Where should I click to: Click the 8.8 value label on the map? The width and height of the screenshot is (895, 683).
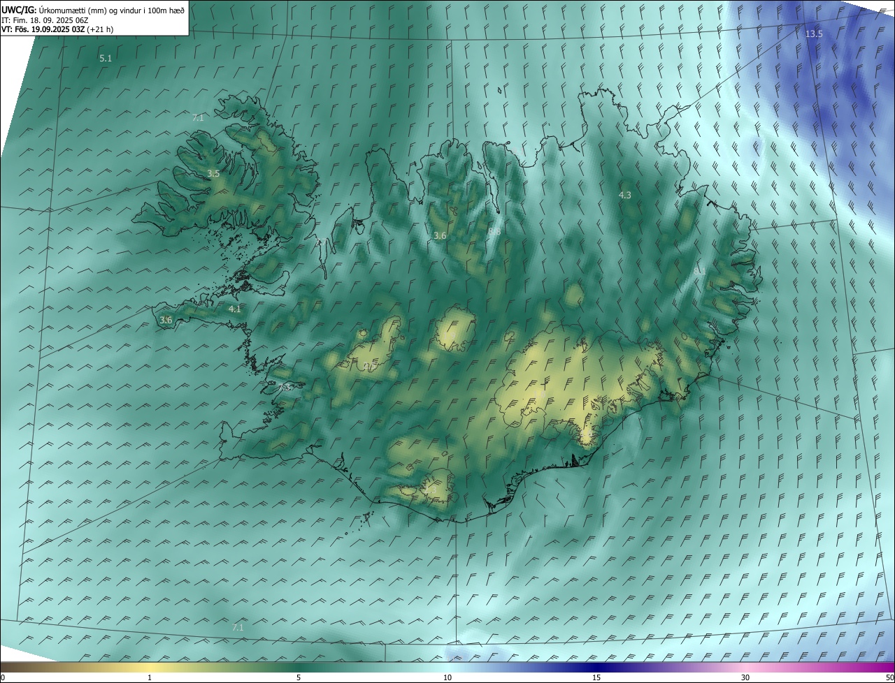click(x=494, y=231)
